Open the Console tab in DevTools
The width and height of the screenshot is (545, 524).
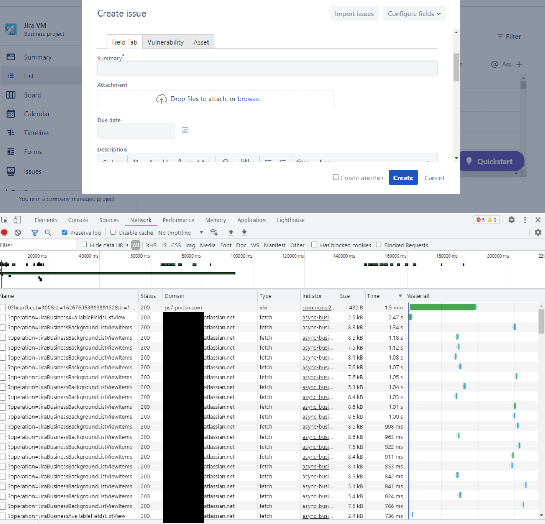click(78, 220)
